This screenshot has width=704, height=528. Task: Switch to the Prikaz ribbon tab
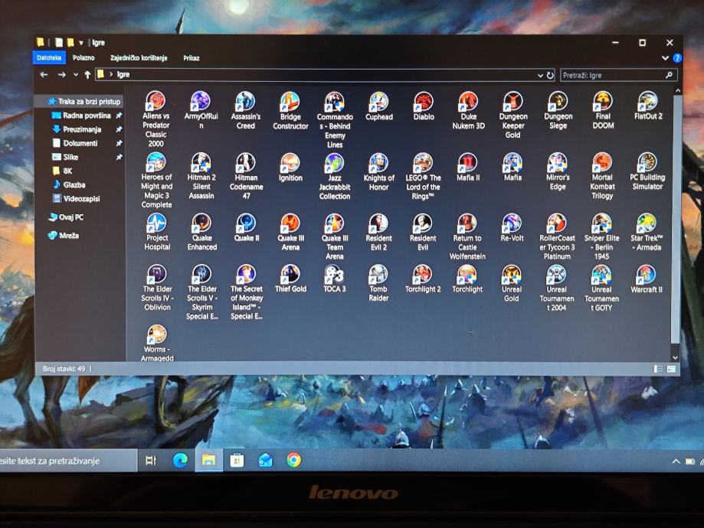192,58
